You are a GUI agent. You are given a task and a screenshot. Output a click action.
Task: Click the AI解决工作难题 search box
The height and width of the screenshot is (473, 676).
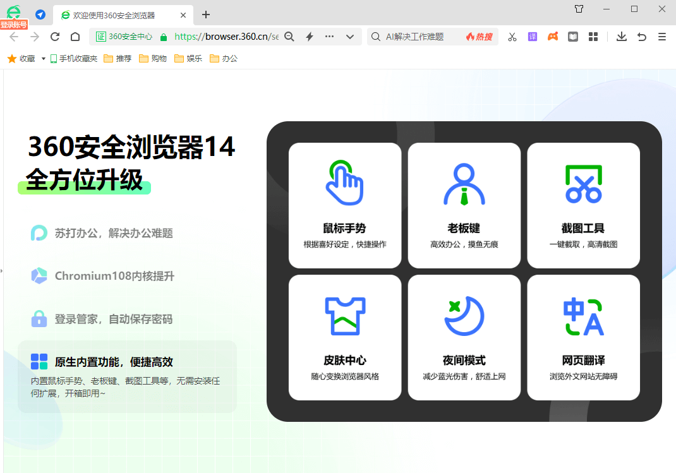pyautogui.click(x=414, y=37)
